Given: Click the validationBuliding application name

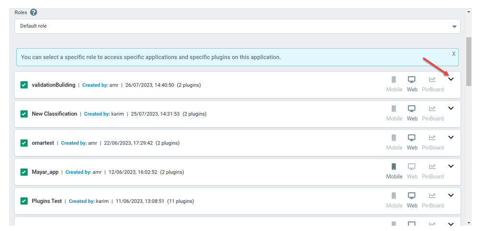Looking at the screenshot, I should pyautogui.click(x=54, y=85).
